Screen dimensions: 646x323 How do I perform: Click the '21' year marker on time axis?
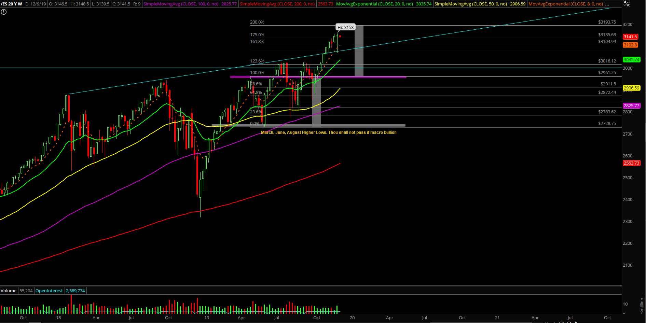[497, 318]
